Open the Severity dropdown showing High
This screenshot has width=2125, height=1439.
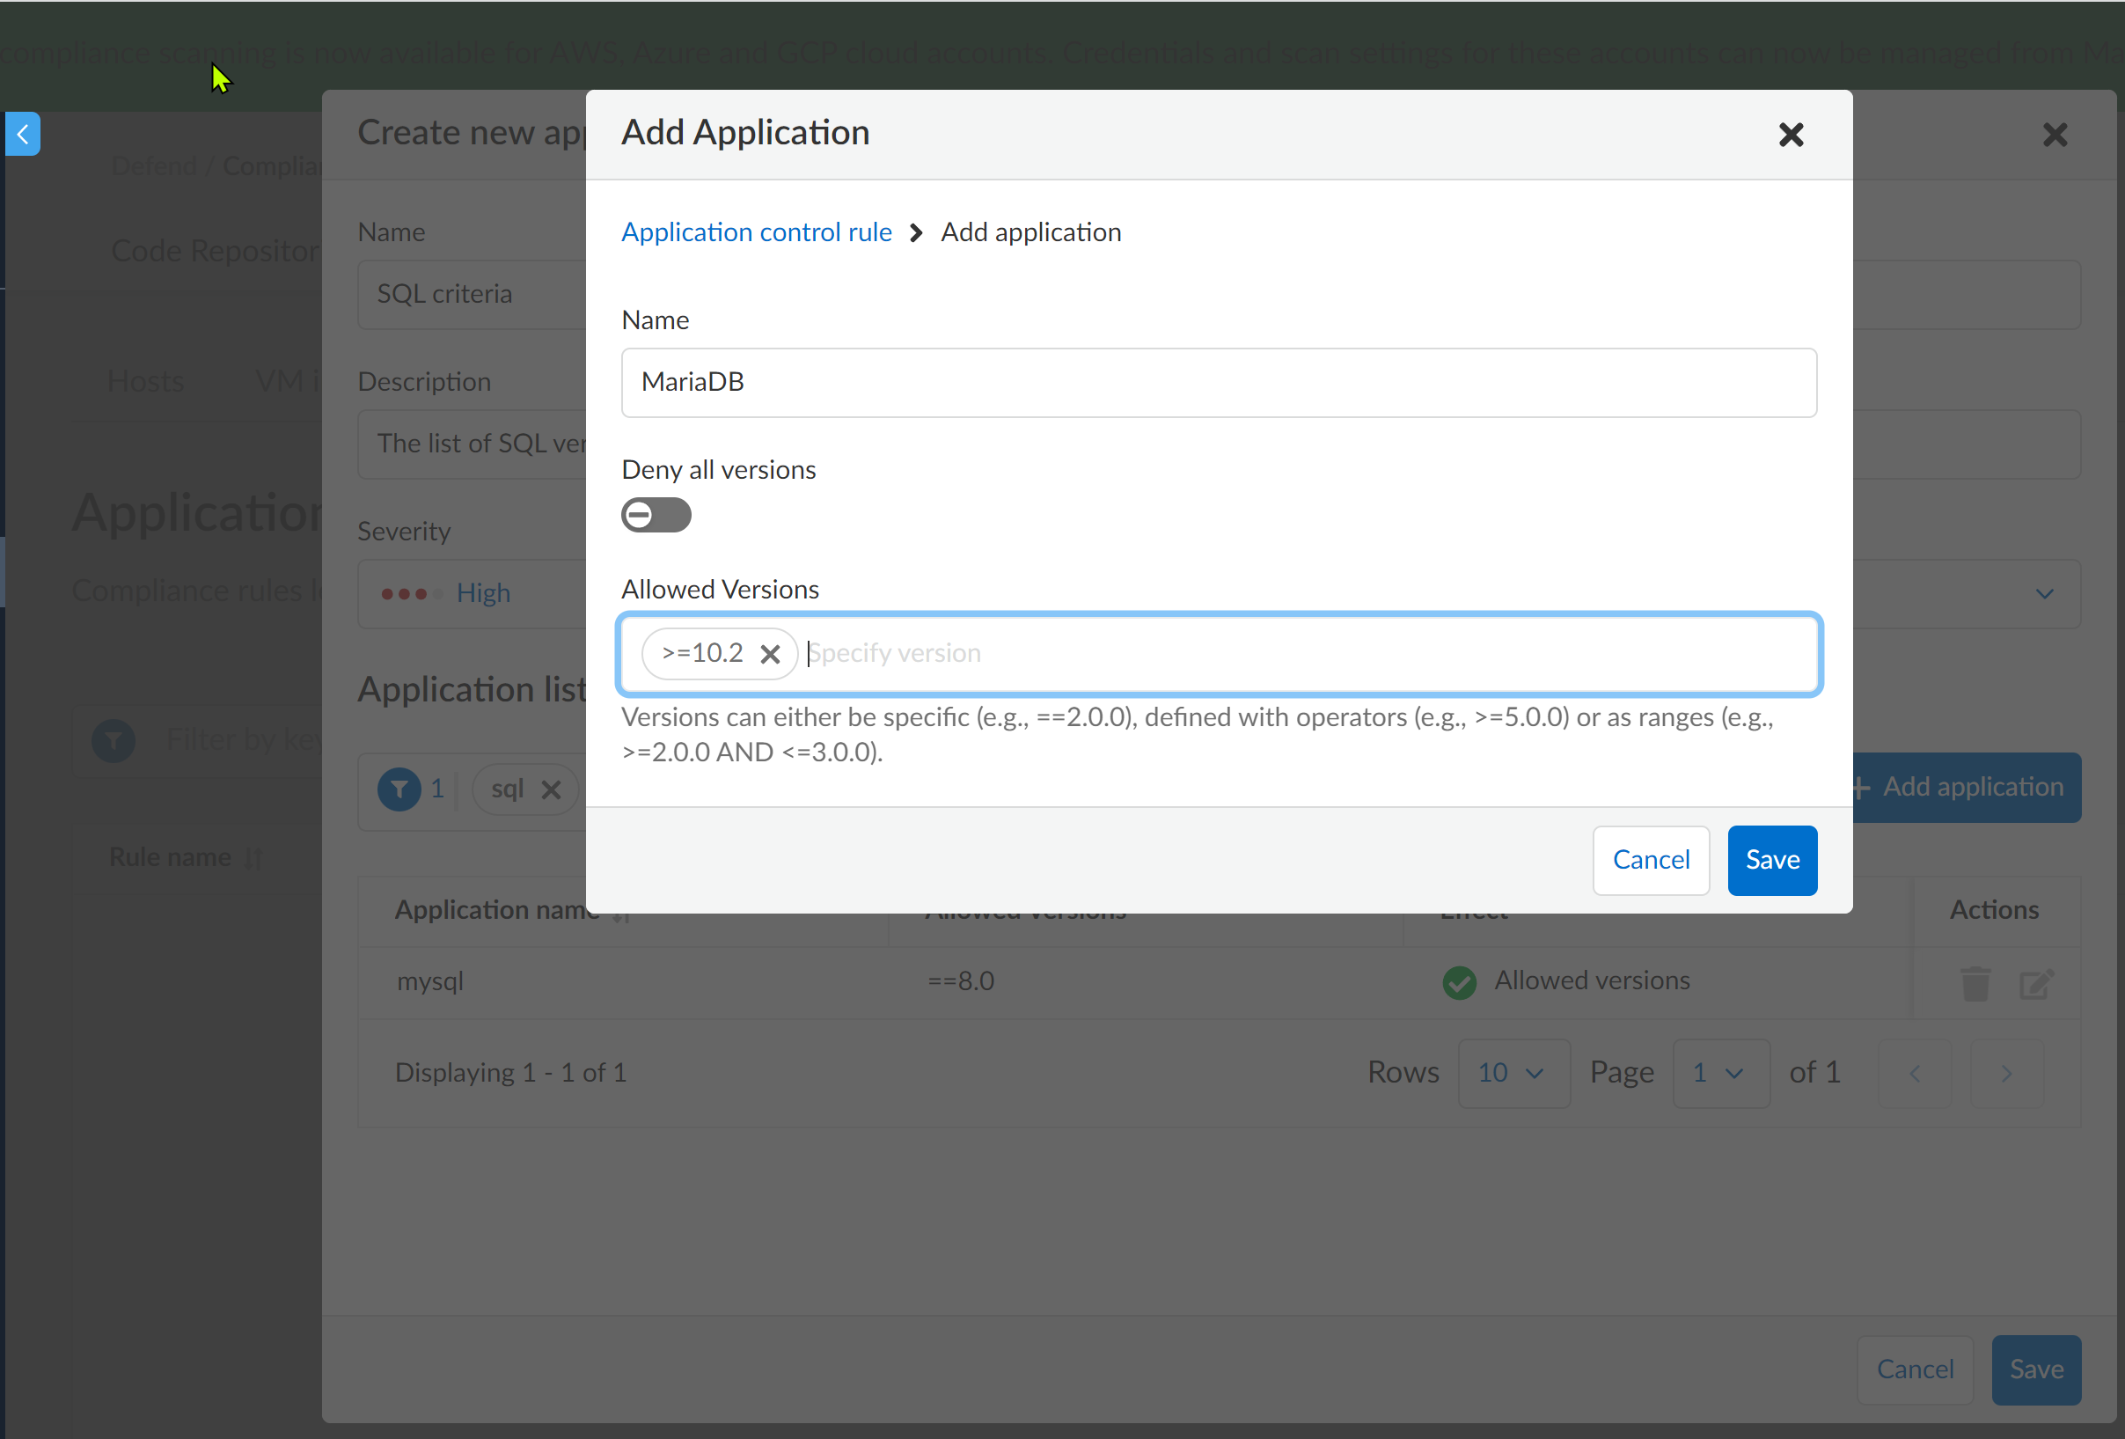[1219, 594]
